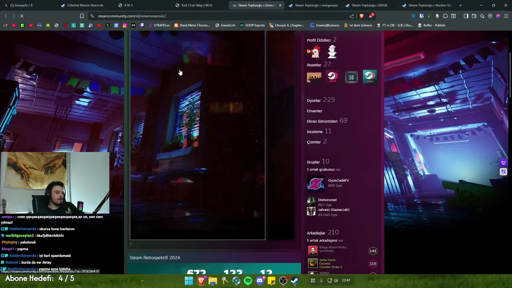Click the browser Back arrow

point(6,16)
